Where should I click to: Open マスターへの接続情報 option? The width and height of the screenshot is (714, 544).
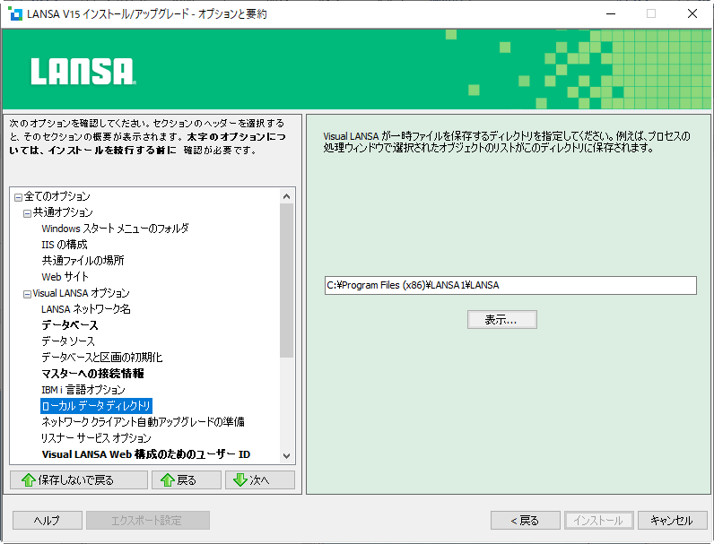92,374
